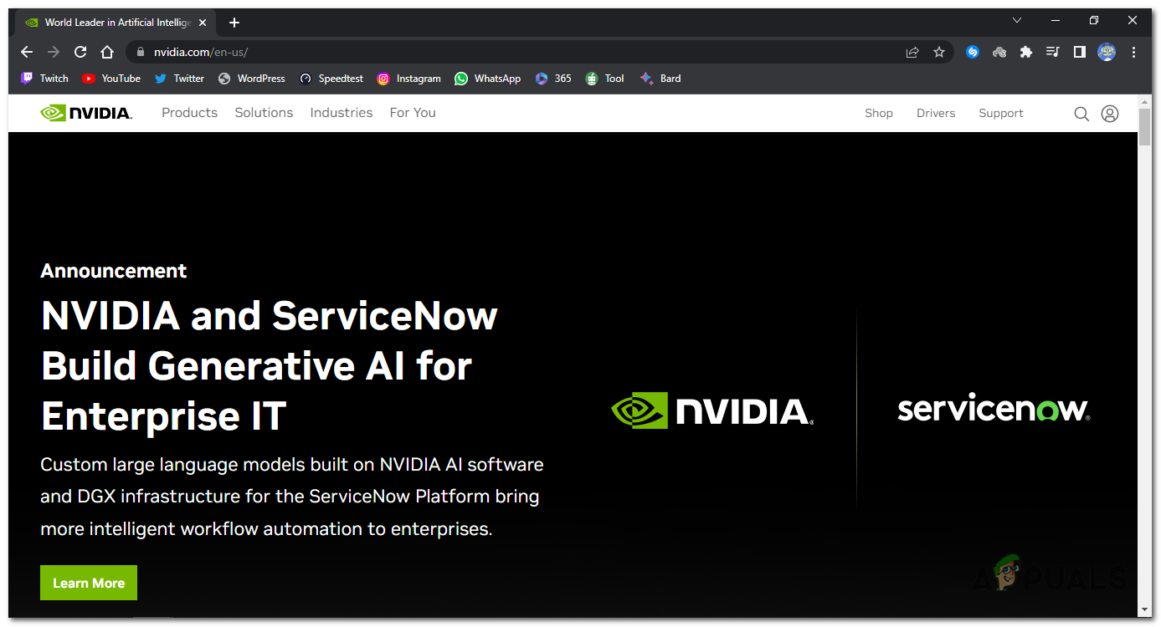Open the YouTube bookmark
Image resolution: width=1161 pixels, height=627 pixels.
tap(110, 78)
